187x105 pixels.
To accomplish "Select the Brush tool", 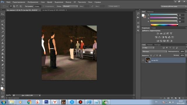I will [3, 39].
